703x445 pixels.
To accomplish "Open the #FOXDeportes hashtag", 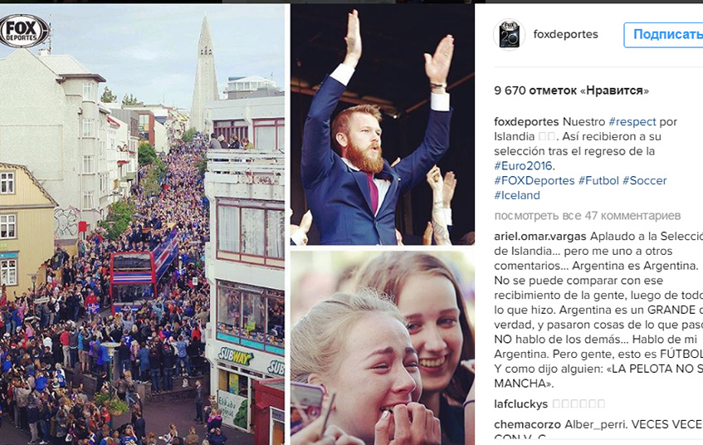I will (534, 181).
